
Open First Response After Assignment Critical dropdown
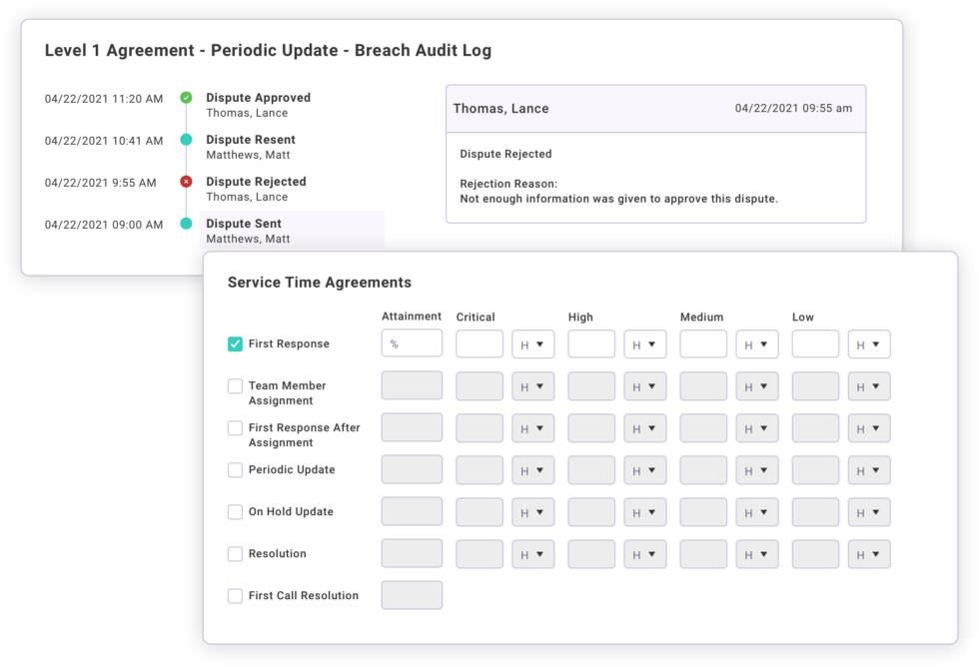click(533, 428)
